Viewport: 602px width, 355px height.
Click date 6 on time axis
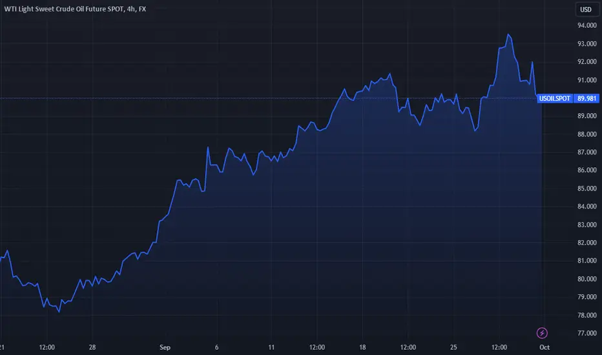(216, 347)
